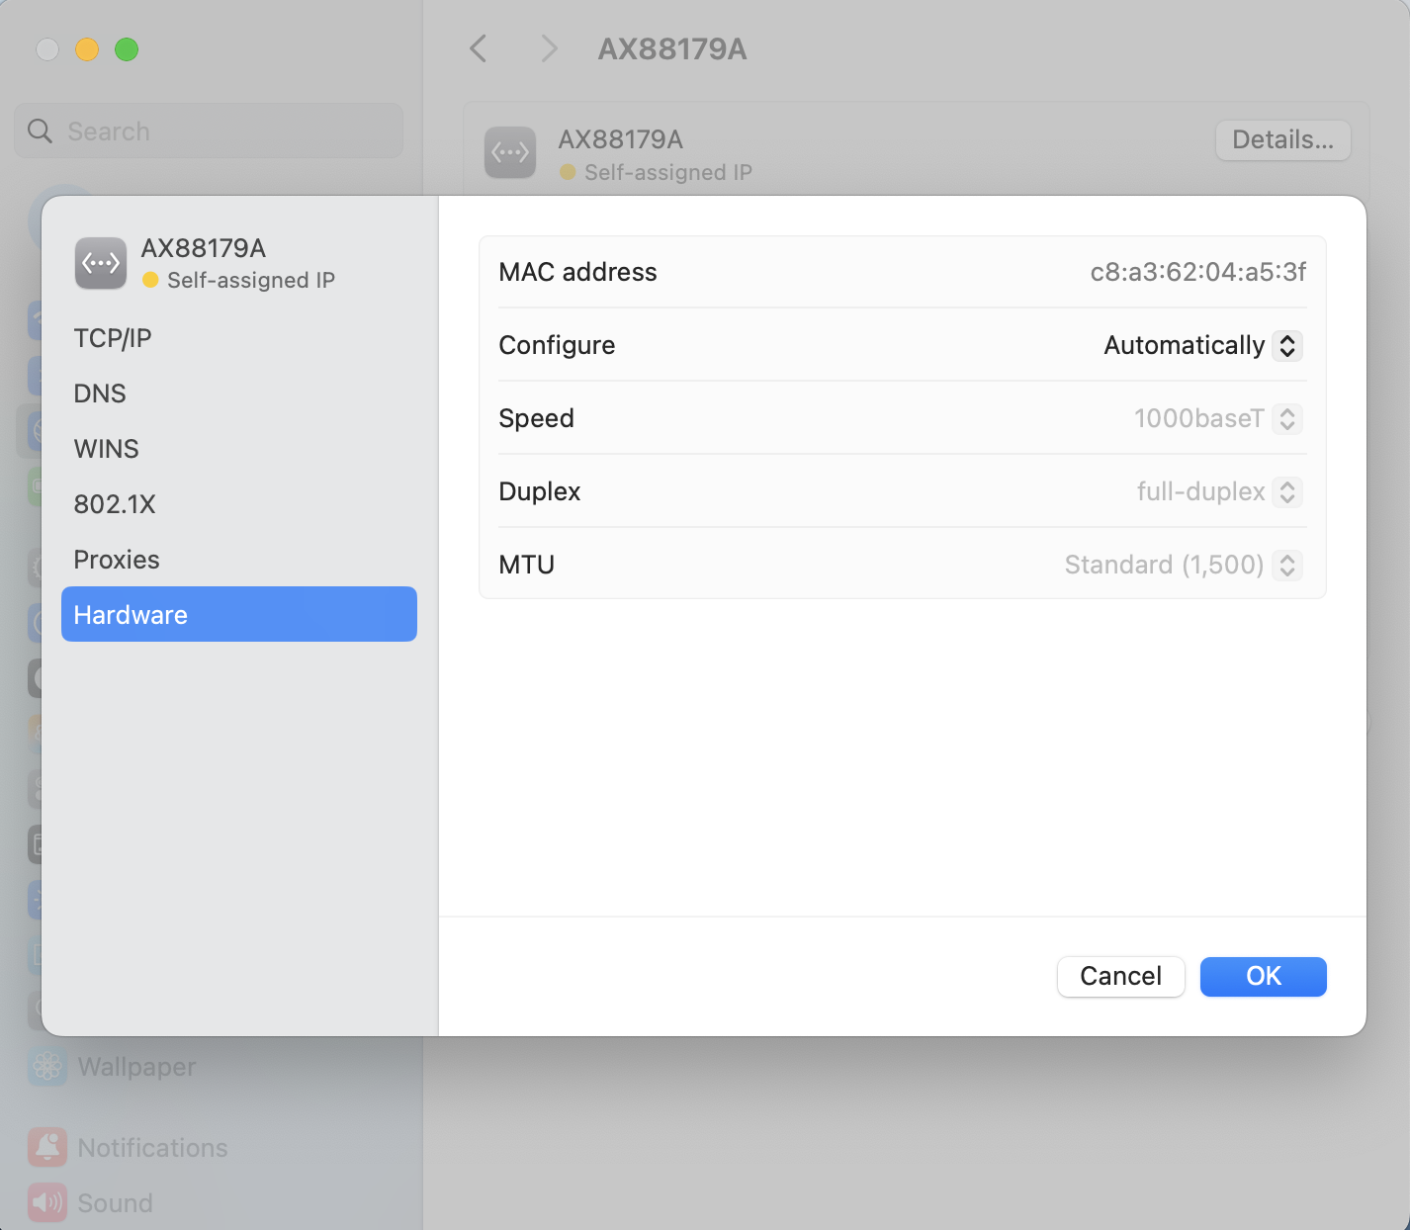Go to the 802.1X section
Viewport: 1410px width, 1230px height.
tap(115, 504)
